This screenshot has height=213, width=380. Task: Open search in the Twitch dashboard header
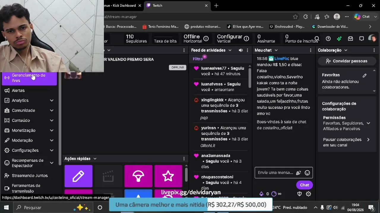click(317, 38)
